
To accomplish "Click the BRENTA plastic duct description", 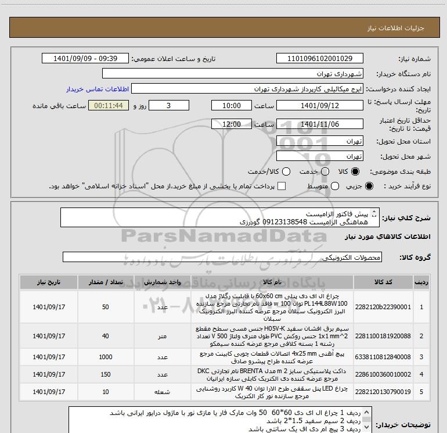I will pos(272,374).
